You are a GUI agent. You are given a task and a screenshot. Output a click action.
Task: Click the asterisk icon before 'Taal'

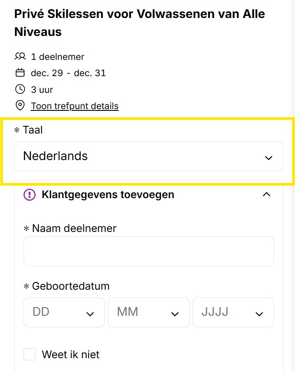(x=17, y=130)
